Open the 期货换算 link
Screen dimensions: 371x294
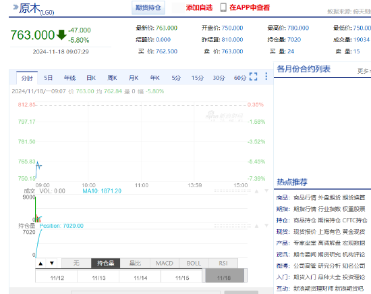[353, 197]
